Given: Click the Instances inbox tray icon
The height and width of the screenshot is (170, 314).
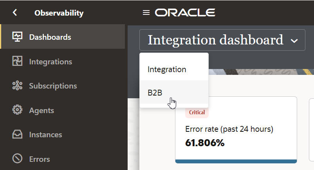Looking at the screenshot, I should pos(17,135).
